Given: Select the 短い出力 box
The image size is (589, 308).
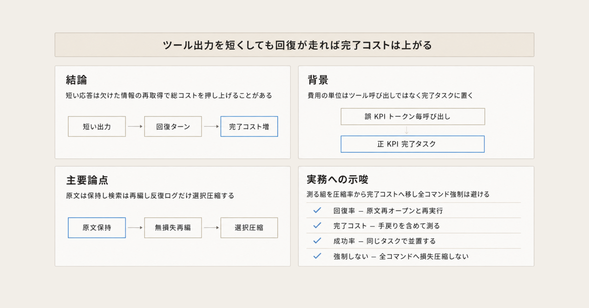Looking at the screenshot, I should [x=97, y=126].
